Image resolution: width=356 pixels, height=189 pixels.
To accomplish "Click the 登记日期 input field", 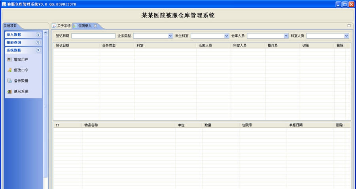I will pos(93,36).
